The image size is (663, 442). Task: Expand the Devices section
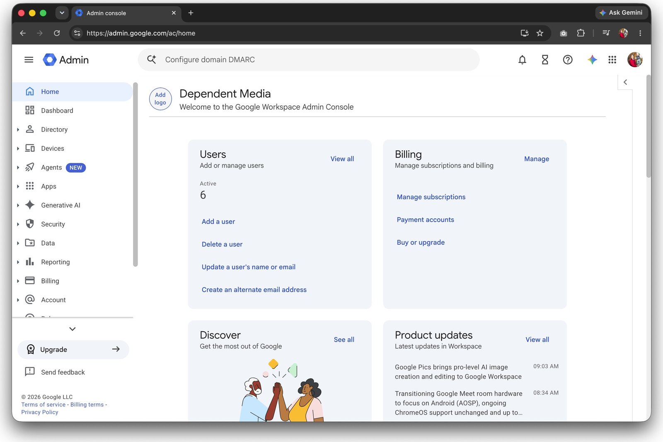point(18,149)
